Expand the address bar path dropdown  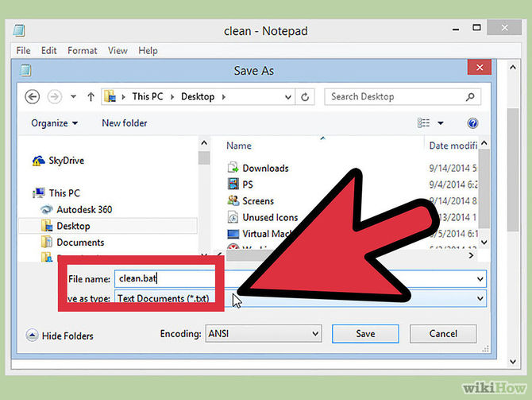coord(287,97)
